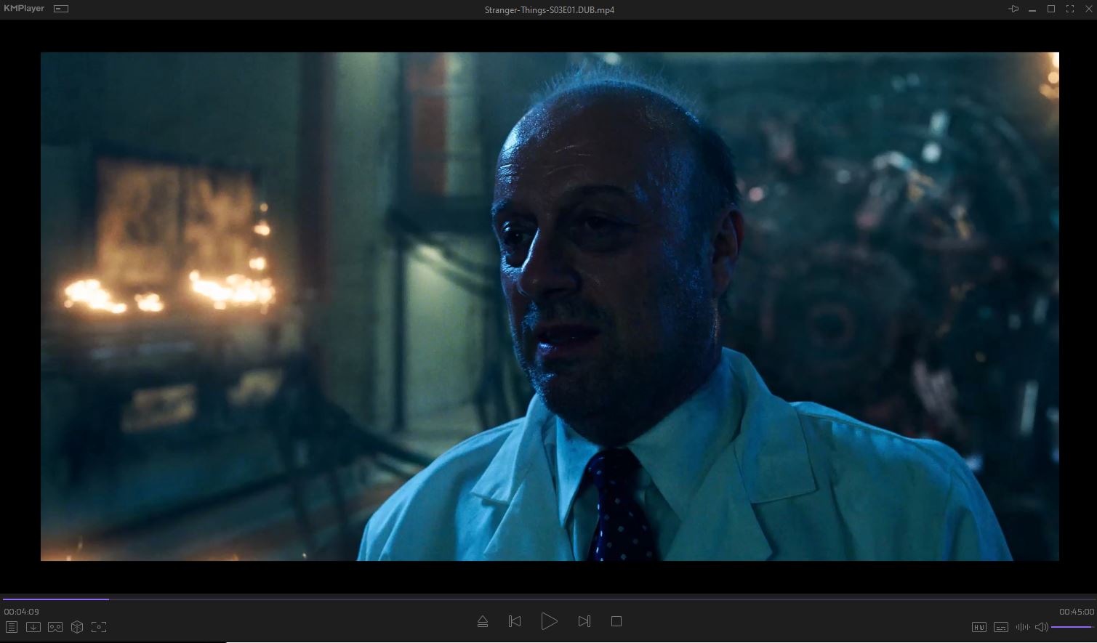Click the video download icon
This screenshot has width=1097, height=643.
tap(33, 627)
